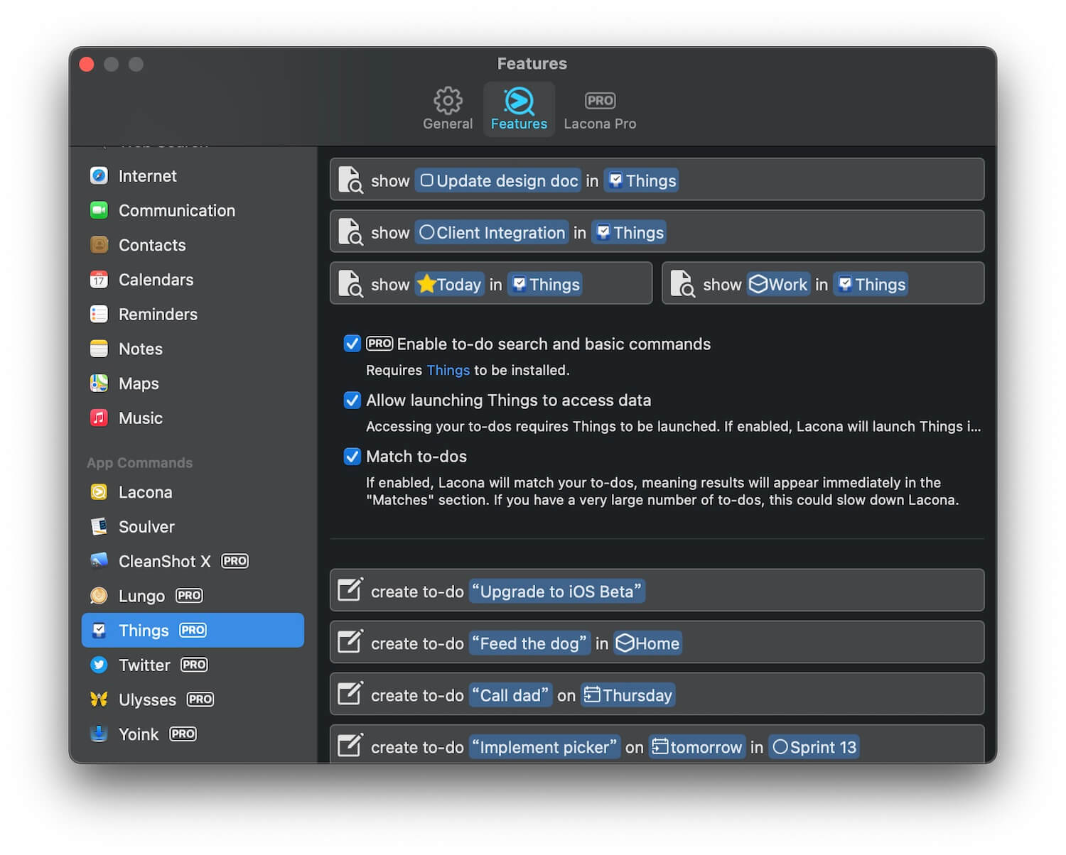
Task: Close the Features window
Action: pyautogui.click(x=87, y=64)
